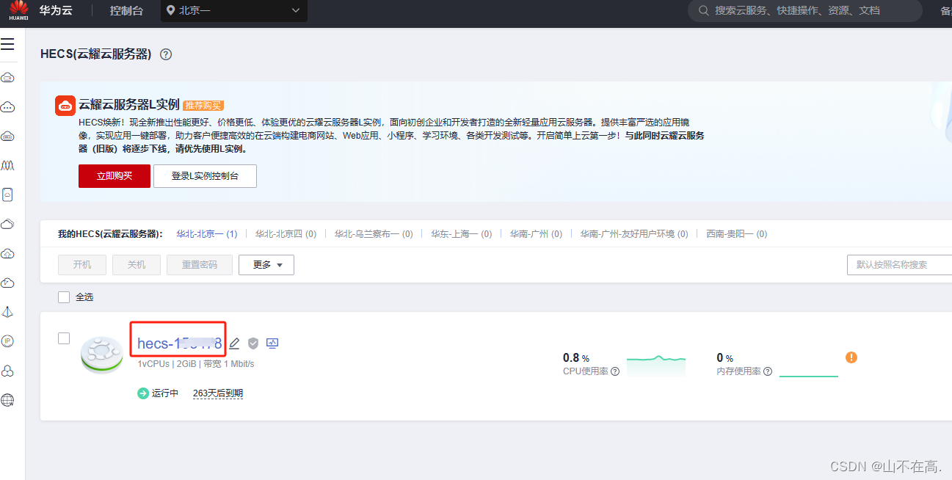Switch to 西南-贵阳一 (0) tab
This screenshot has width=952, height=480.
(736, 234)
